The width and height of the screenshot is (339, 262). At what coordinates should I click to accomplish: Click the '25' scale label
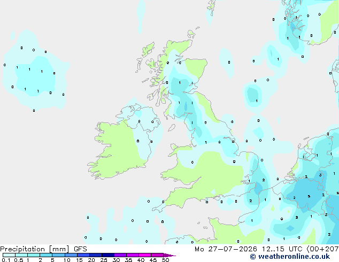click(x=104, y=260)
